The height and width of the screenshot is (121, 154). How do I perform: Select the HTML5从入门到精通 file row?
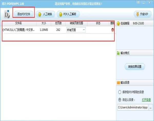pos(58,30)
